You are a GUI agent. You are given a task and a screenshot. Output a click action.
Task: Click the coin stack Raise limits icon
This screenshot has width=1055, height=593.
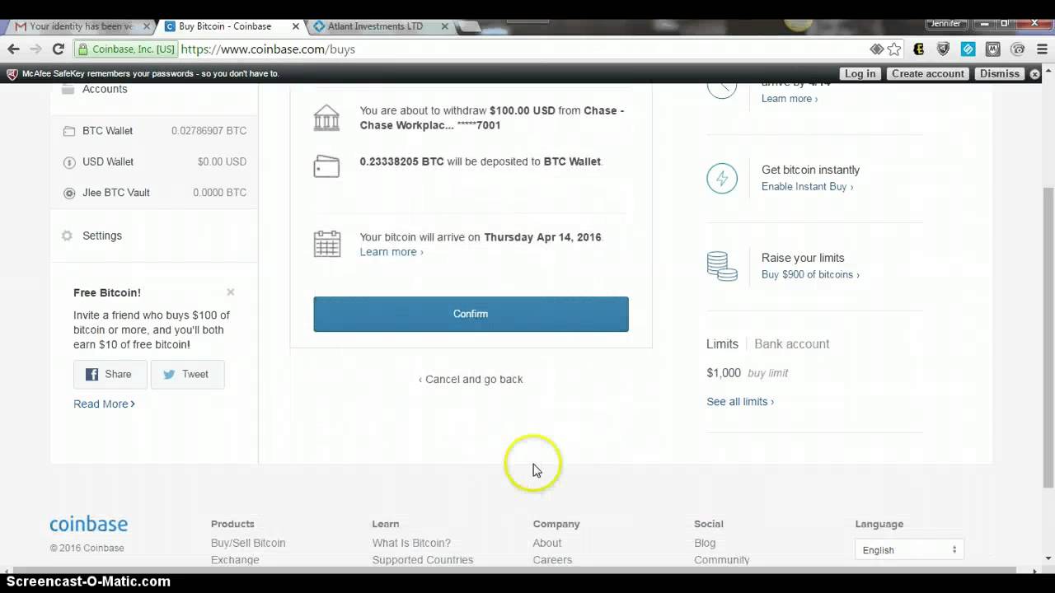pyautogui.click(x=722, y=266)
